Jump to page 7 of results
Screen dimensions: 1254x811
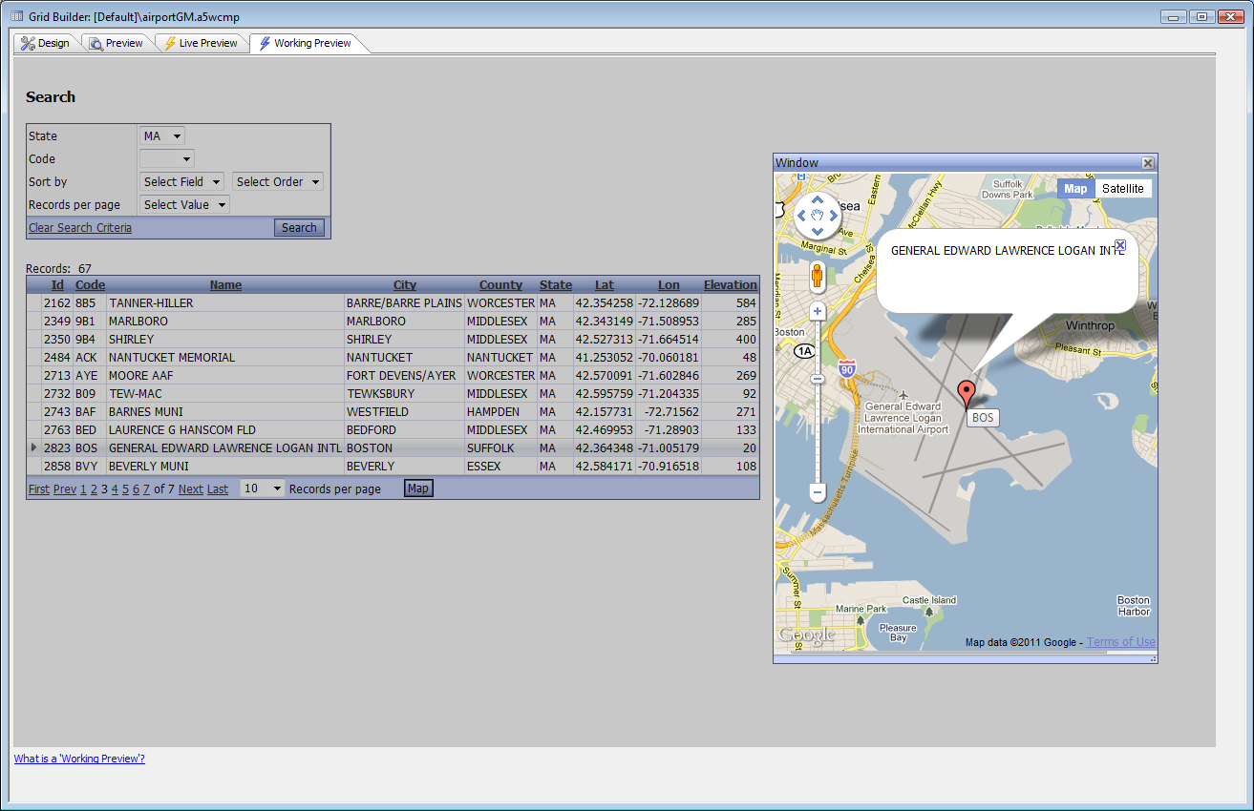tap(146, 489)
